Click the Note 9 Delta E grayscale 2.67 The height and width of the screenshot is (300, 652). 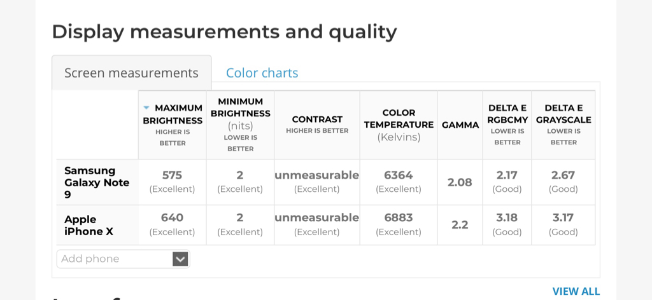click(x=563, y=175)
